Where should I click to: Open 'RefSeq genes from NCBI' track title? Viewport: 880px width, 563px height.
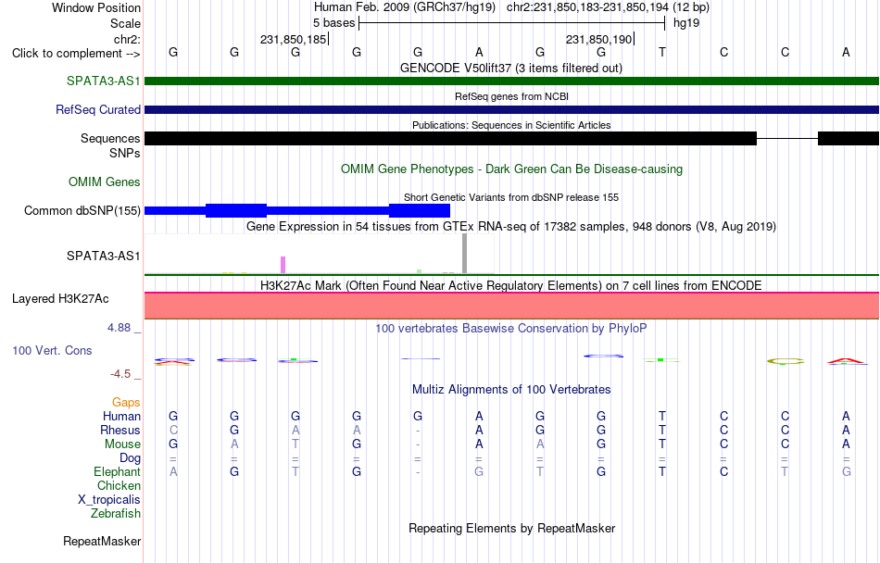[x=511, y=96]
